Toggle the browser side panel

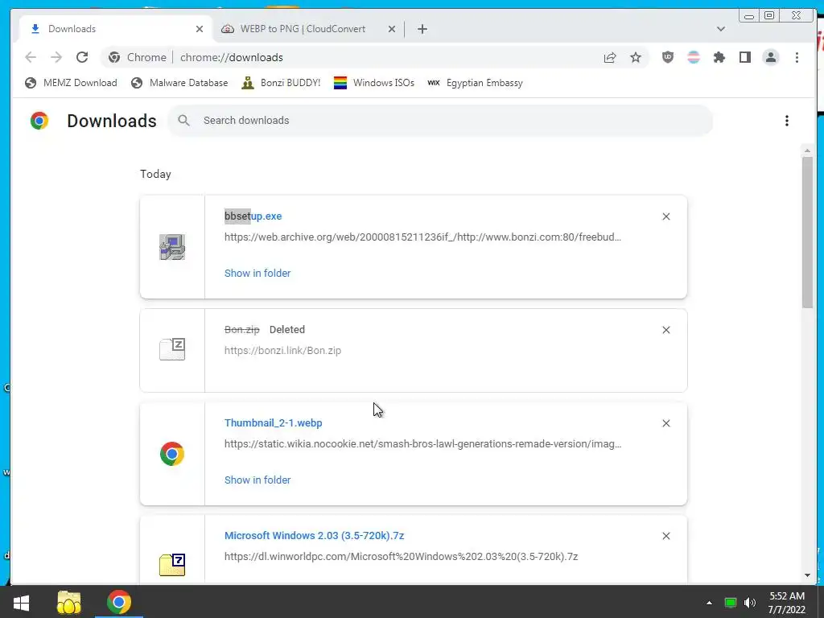point(745,57)
